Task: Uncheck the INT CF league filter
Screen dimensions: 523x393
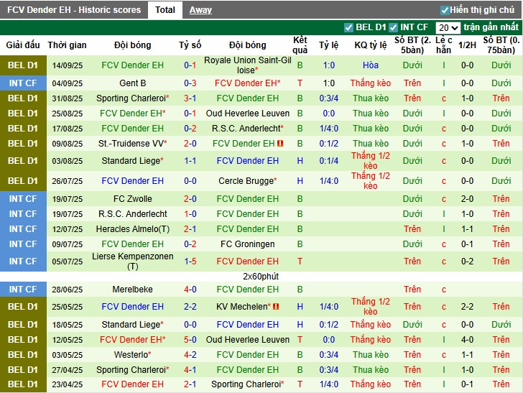Action: (x=393, y=27)
